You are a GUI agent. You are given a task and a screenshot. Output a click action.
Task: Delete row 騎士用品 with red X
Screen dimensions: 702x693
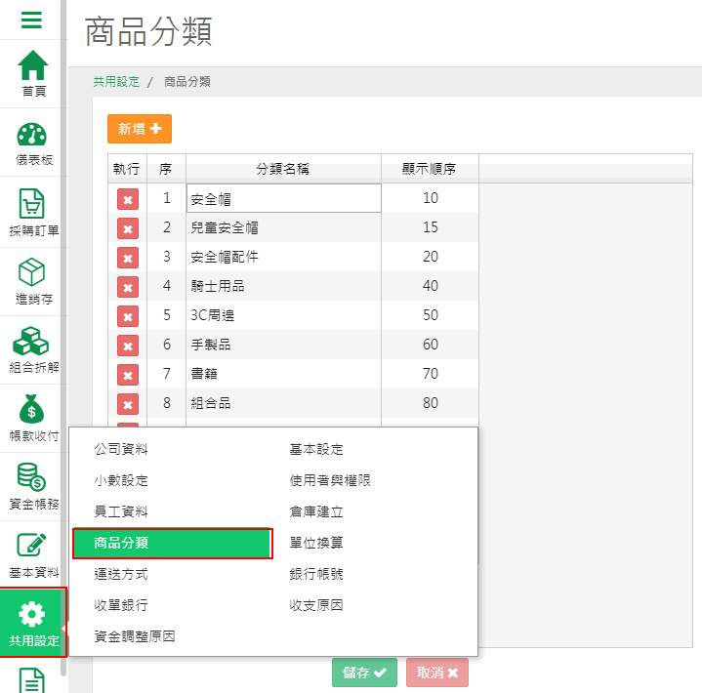[128, 287]
